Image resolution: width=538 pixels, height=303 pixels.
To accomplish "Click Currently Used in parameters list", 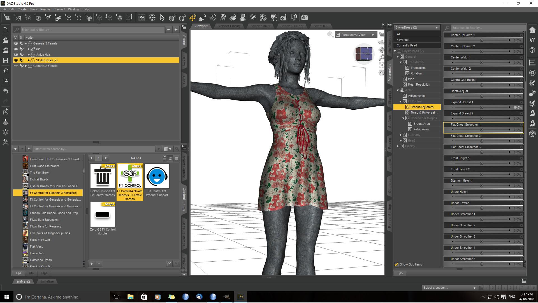I will (407, 45).
